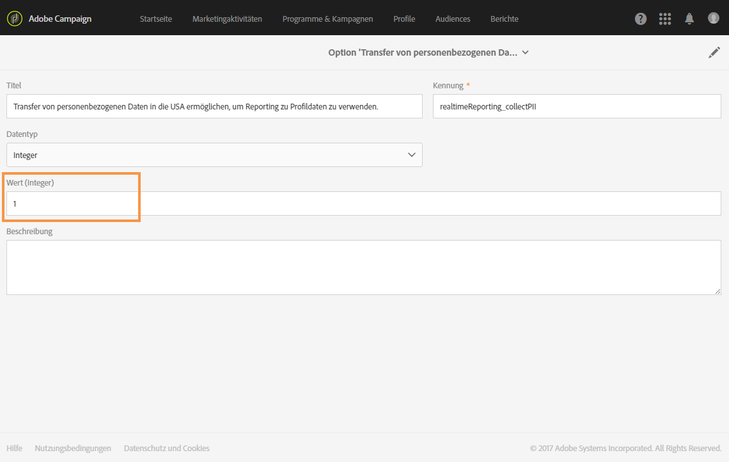The height and width of the screenshot is (462, 729).
Task: Expand the Datentyp Integer dropdown
Action: (x=214, y=155)
